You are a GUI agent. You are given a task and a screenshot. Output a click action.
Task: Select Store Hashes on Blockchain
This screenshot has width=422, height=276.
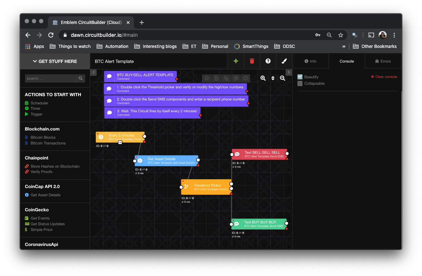coord(52,166)
